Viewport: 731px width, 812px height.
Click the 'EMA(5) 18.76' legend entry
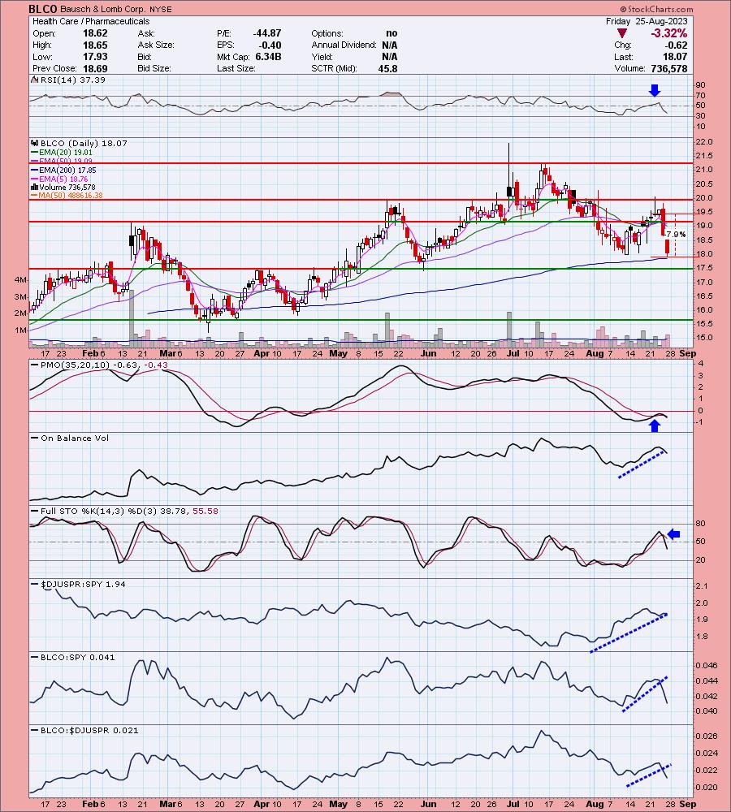pos(64,179)
